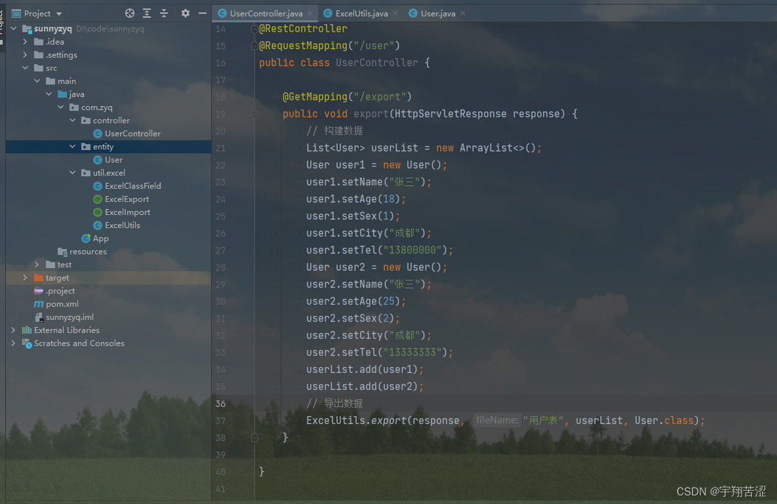The width and height of the screenshot is (777, 504).
Task: Click the collapse all icon in Project panel
Action: coord(164,13)
